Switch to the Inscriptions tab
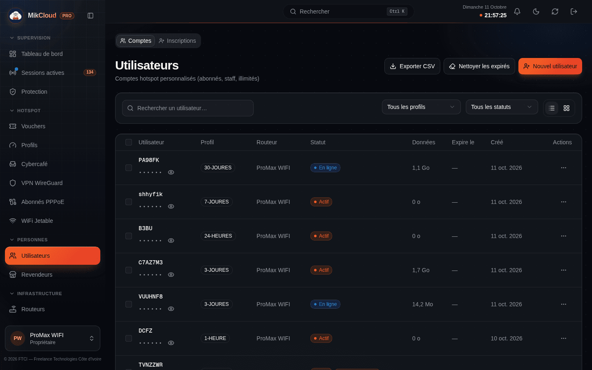592x370 pixels. (177, 41)
